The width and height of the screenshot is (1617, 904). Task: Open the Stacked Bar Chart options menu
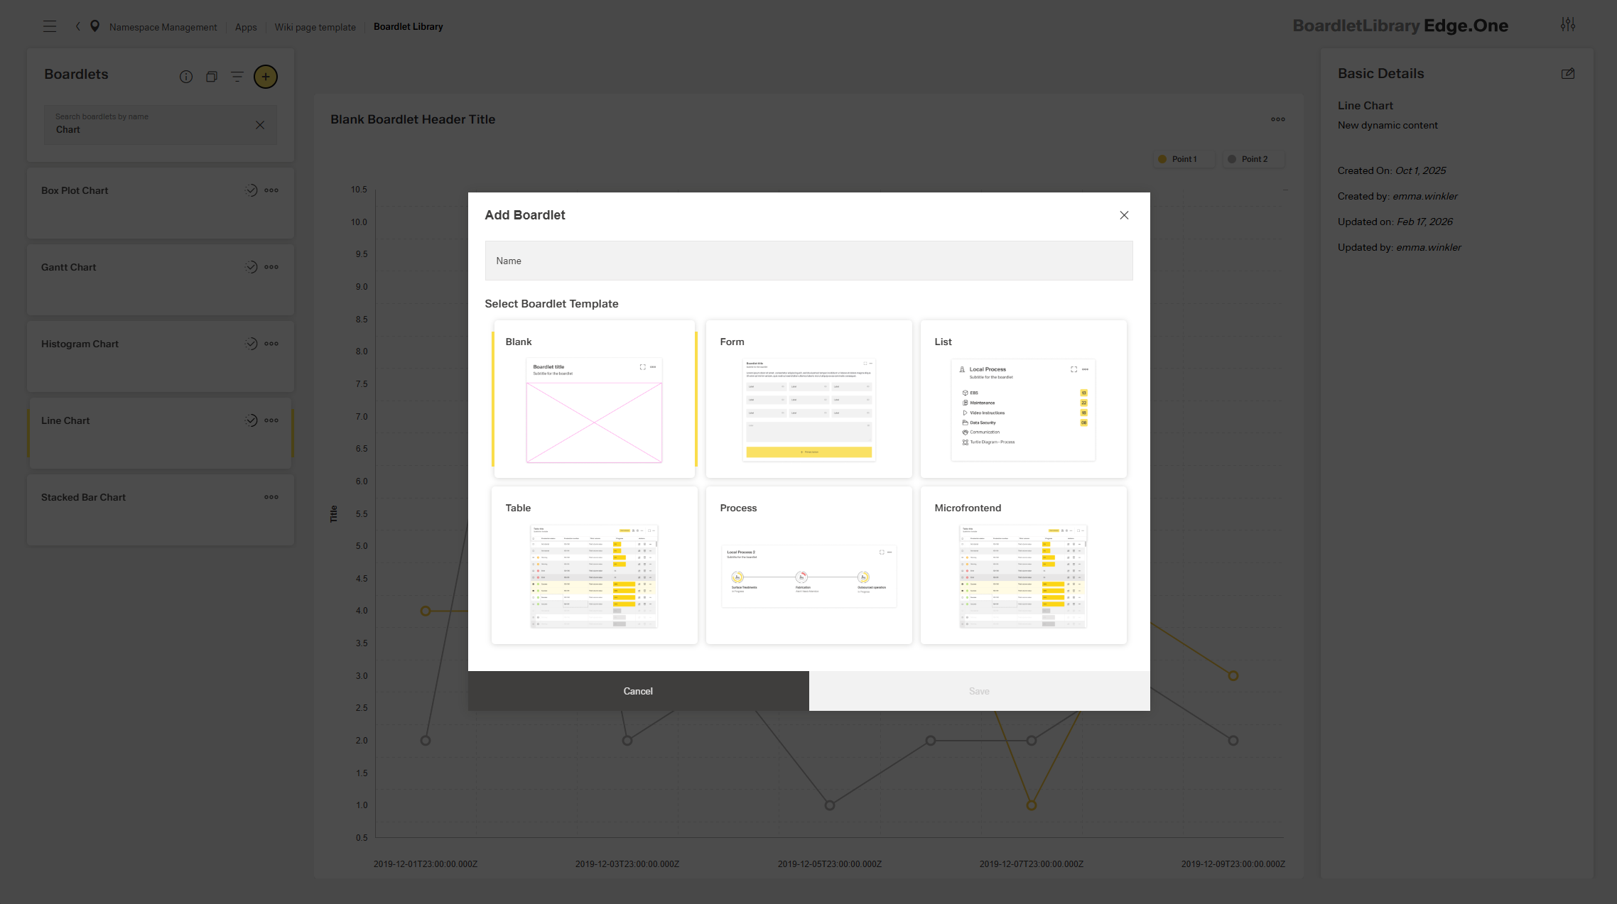pos(271,497)
